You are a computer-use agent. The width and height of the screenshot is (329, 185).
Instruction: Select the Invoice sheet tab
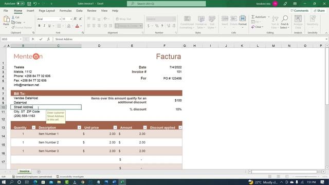coord(24,171)
